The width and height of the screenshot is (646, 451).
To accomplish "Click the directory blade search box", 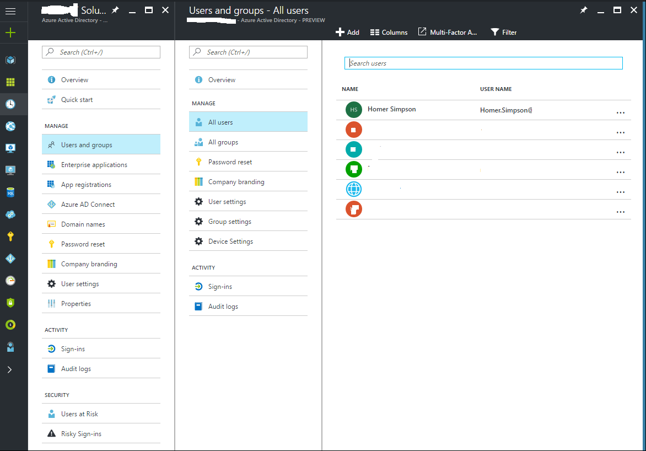I will tap(101, 52).
